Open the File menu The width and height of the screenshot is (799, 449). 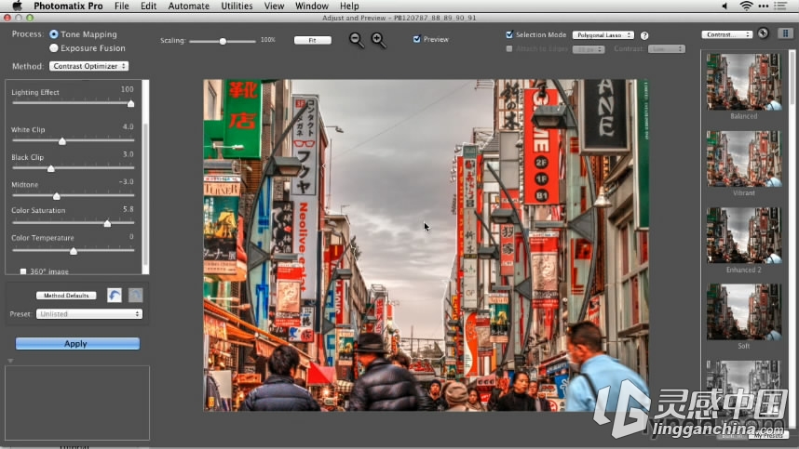(122, 6)
